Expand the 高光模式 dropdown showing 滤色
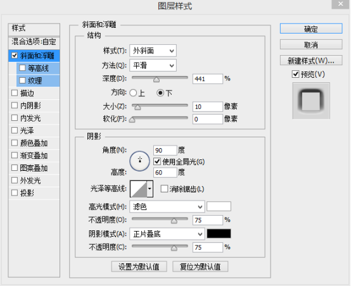The height and width of the screenshot is (286, 351). pyautogui.click(x=167, y=207)
